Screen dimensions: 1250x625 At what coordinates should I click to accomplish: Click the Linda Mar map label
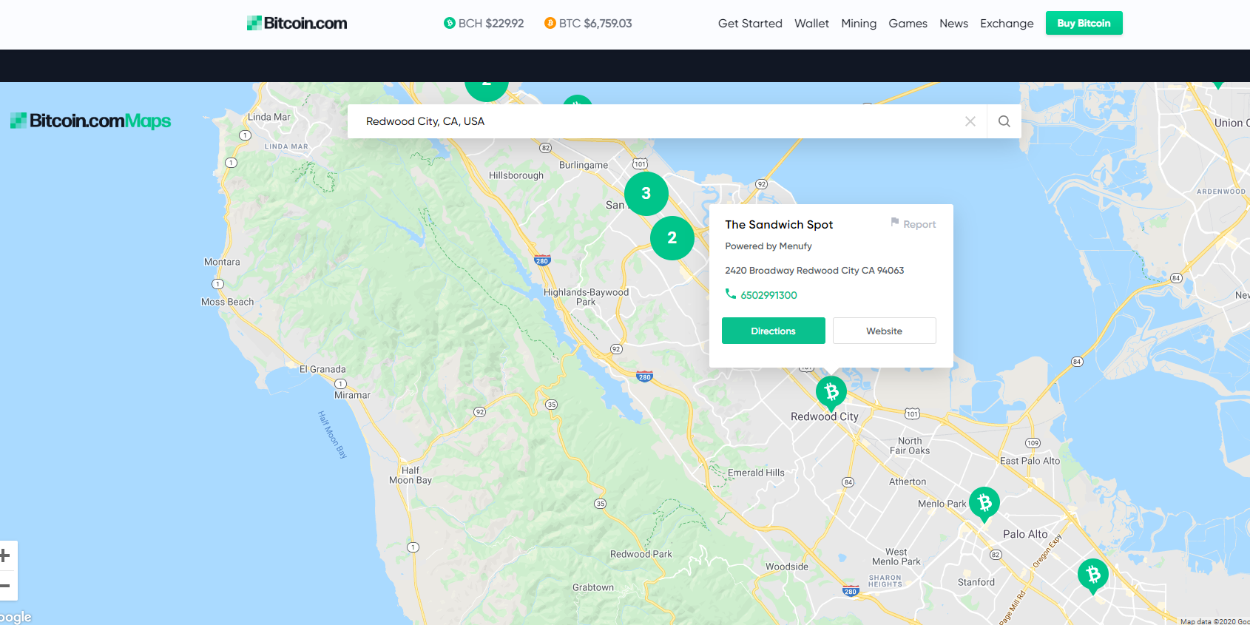[269, 117]
